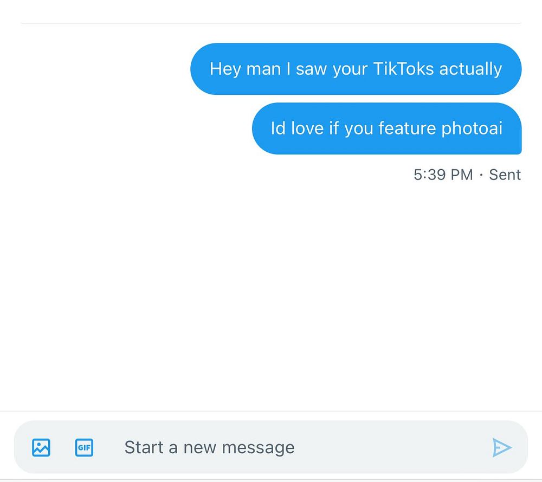The image size is (542, 482).
Task: Click the 'Sent' delivery status label
Action: (x=505, y=175)
